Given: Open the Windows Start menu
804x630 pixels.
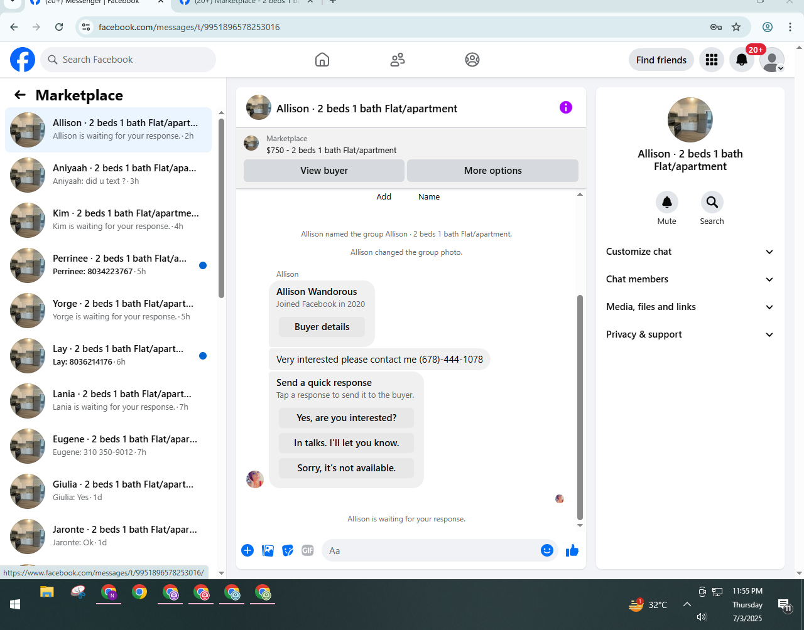Looking at the screenshot, I should point(15,604).
